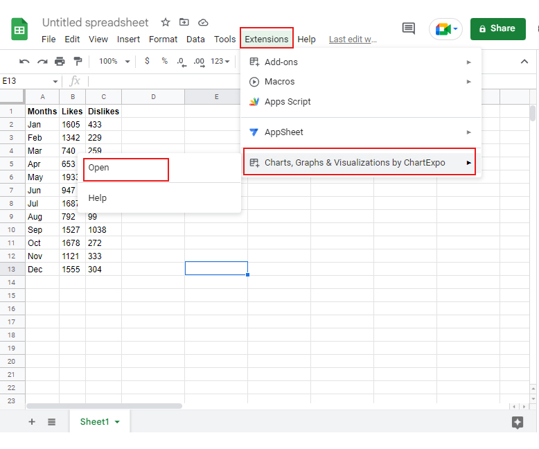The width and height of the screenshot is (539, 449).
Task: Click the Oct cell
Action: (42, 243)
